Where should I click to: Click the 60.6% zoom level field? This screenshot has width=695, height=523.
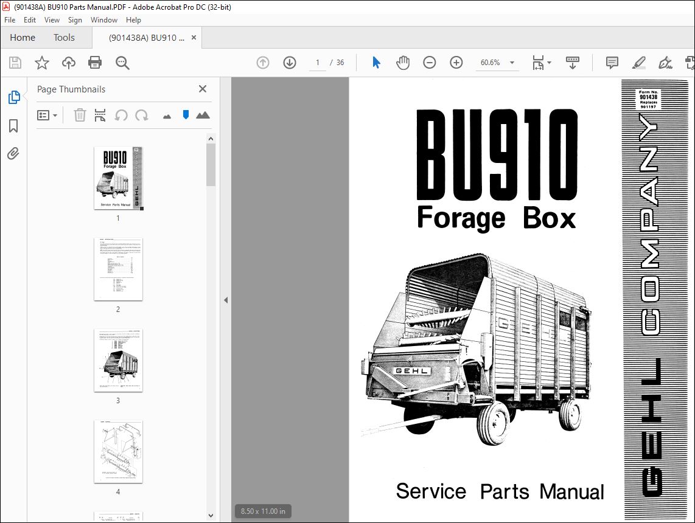tap(491, 63)
